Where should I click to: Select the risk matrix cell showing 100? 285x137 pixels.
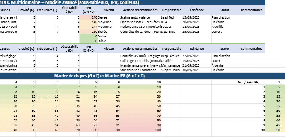(x=140, y=130)
